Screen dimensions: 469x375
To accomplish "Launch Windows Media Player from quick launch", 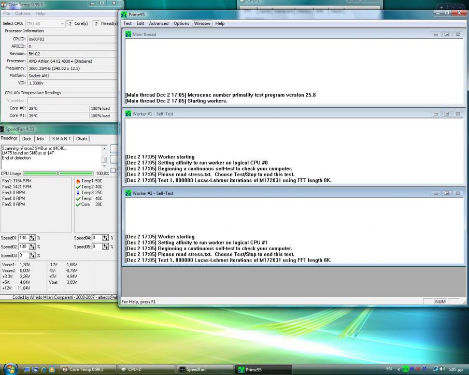I will (x=52, y=370).
